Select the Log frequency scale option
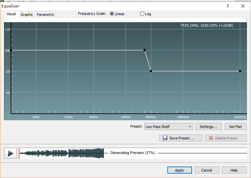 142,14
